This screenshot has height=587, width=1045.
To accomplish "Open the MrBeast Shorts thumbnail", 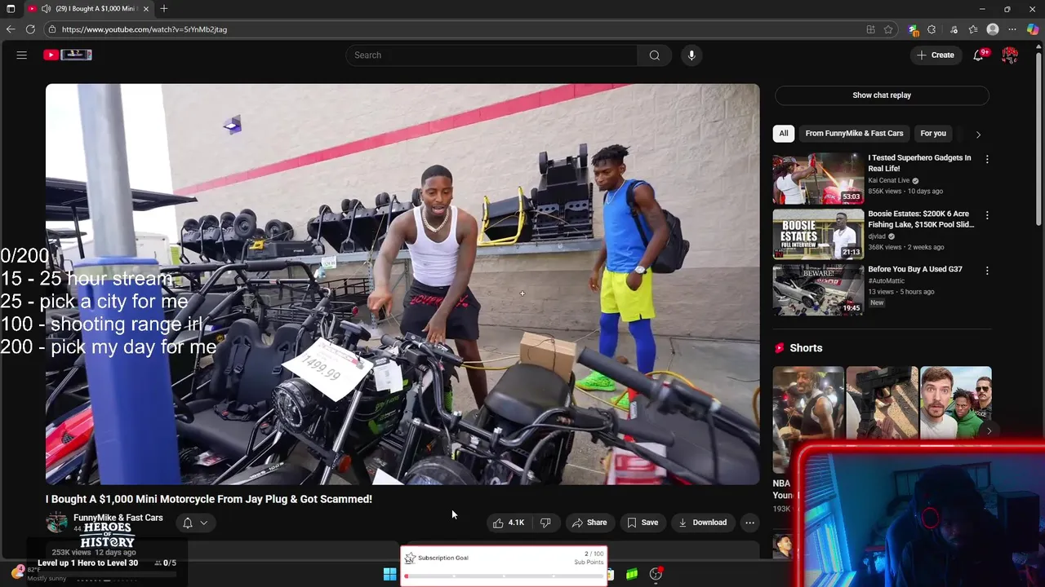I will tap(955, 403).
